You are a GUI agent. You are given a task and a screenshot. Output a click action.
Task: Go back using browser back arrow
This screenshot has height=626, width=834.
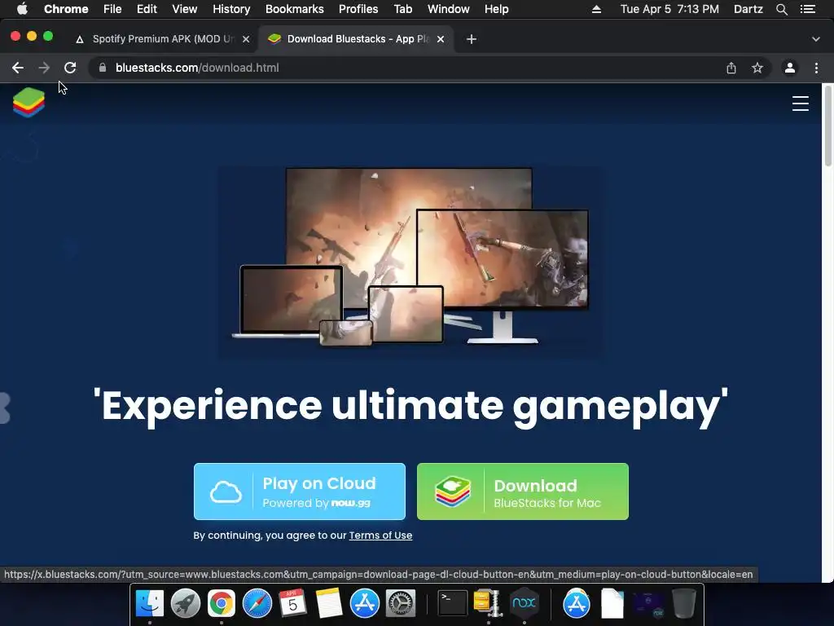pos(18,68)
